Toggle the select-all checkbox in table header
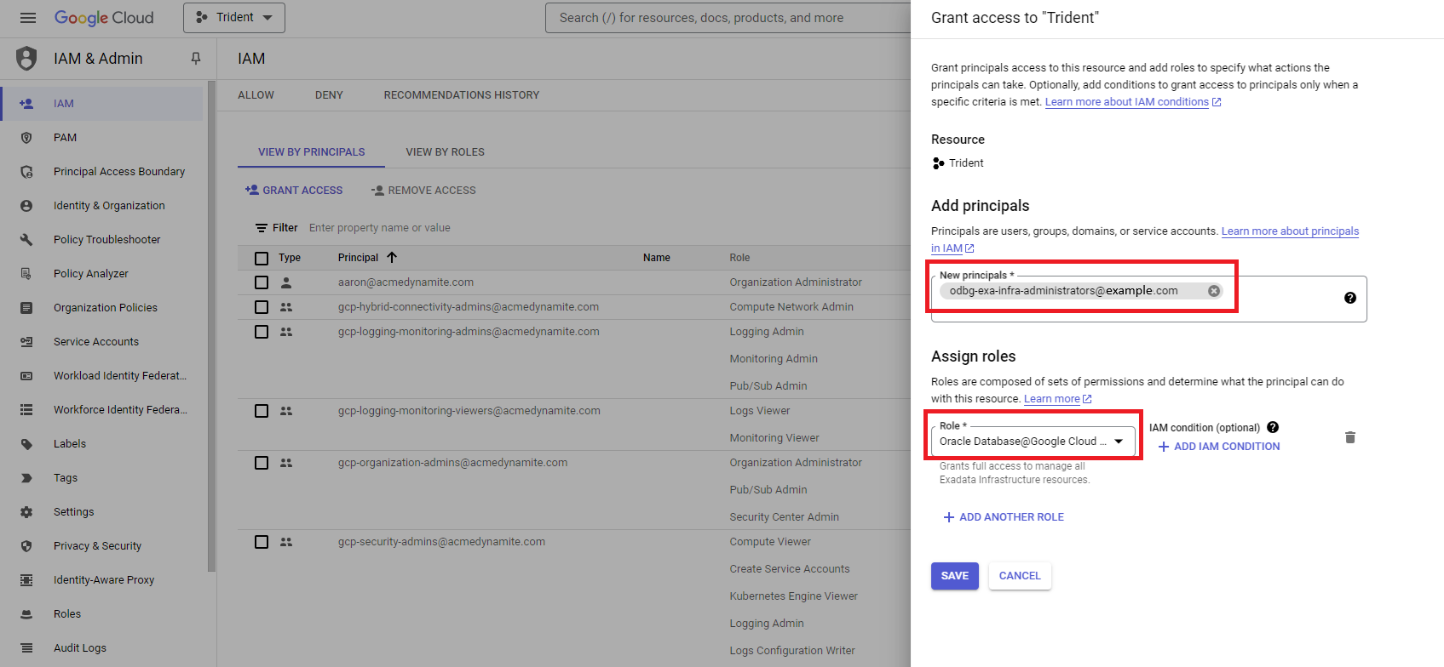 262,258
